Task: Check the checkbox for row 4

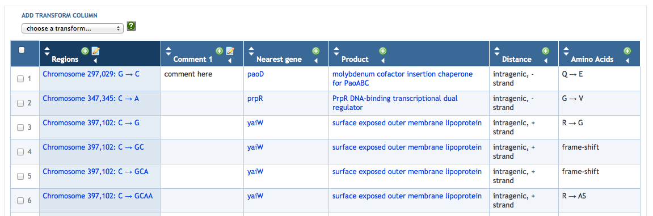Action: click(20, 152)
